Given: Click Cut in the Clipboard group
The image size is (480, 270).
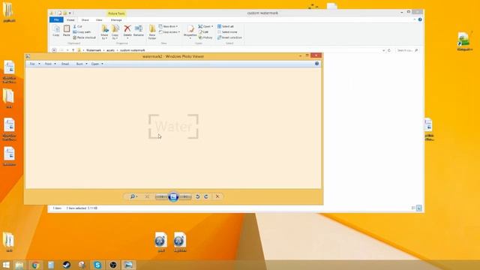Looking at the screenshot, I should pyautogui.click(x=77, y=27).
